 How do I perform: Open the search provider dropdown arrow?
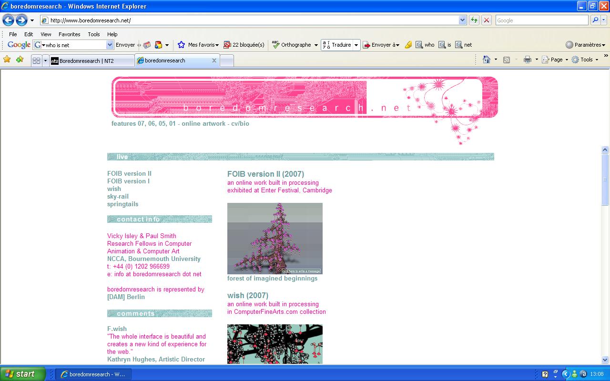coord(604,20)
